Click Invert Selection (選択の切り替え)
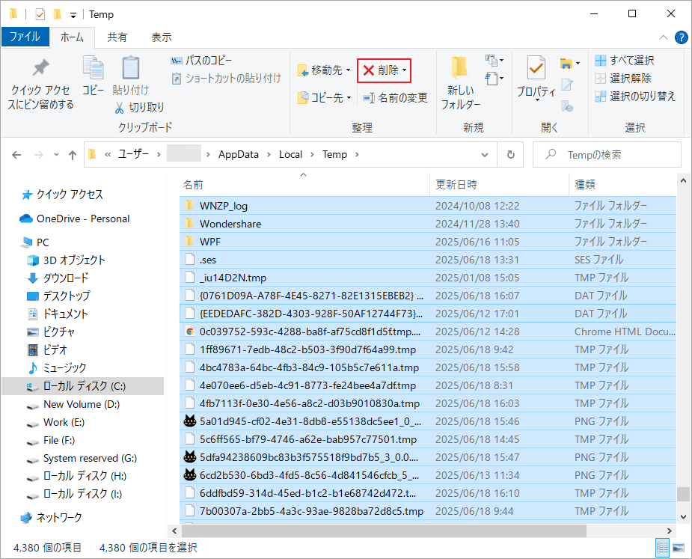The image size is (692, 559). coord(635,97)
